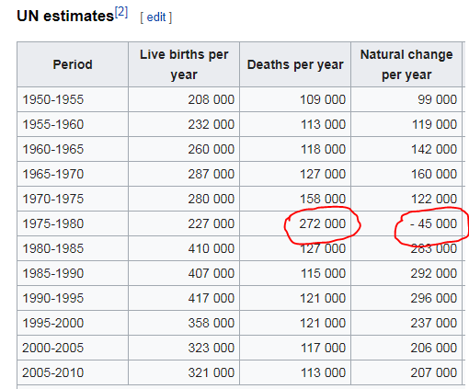Click the Deaths per year header

point(295,64)
